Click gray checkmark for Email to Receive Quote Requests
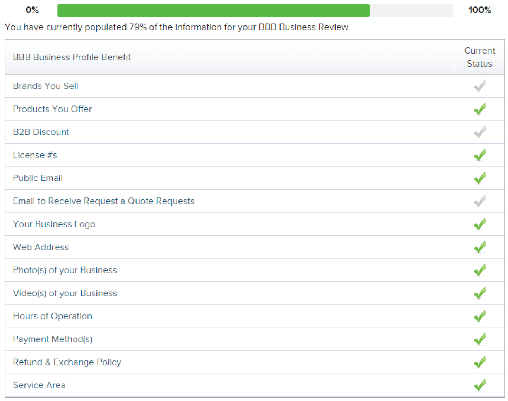Screen dimensions: 508x401 [x=480, y=201]
